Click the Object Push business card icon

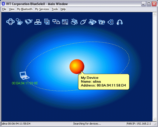click(x=65, y=22)
